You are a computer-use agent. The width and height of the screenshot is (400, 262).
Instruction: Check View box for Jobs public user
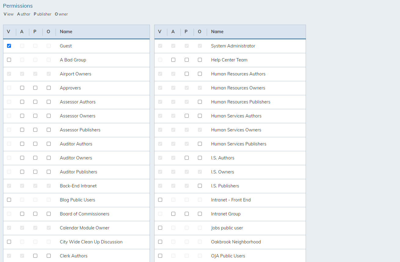[x=160, y=228]
